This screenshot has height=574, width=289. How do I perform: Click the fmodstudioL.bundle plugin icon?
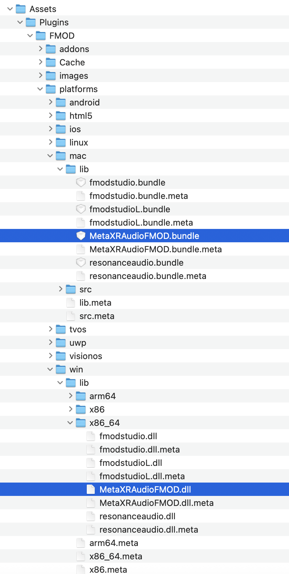point(81,209)
